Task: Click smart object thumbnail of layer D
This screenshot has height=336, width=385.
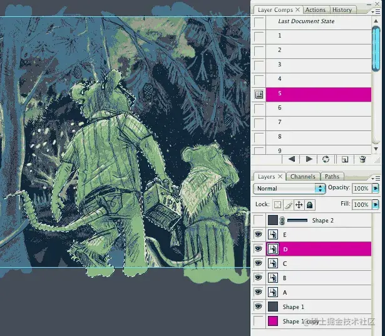Action: pos(273,249)
